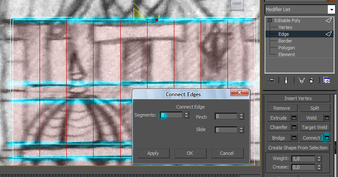
Task: Select Vertex sub-object level
Action: [x=285, y=27]
